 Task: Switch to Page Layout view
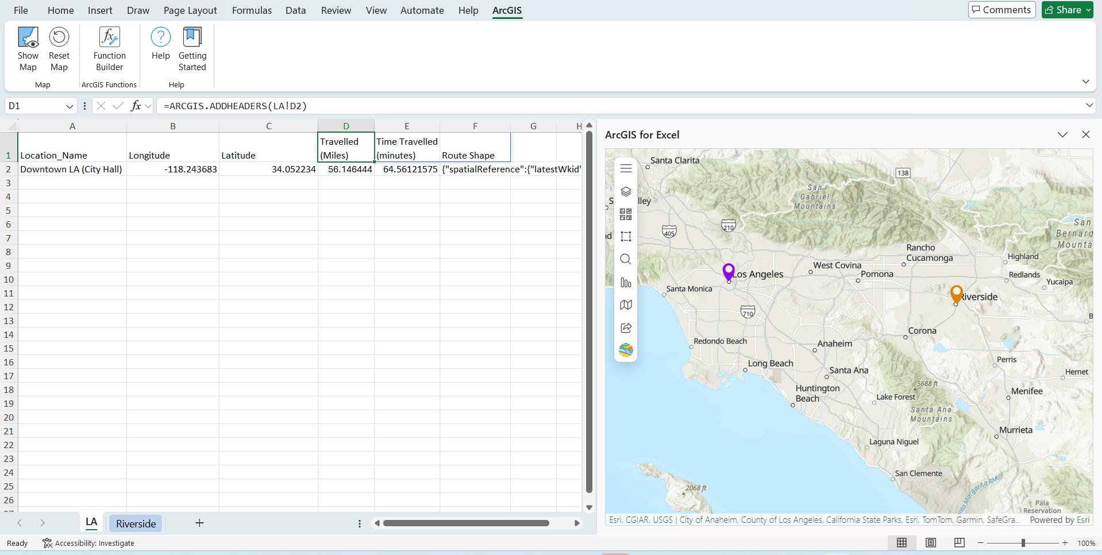pyautogui.click(x=931, y=543)
